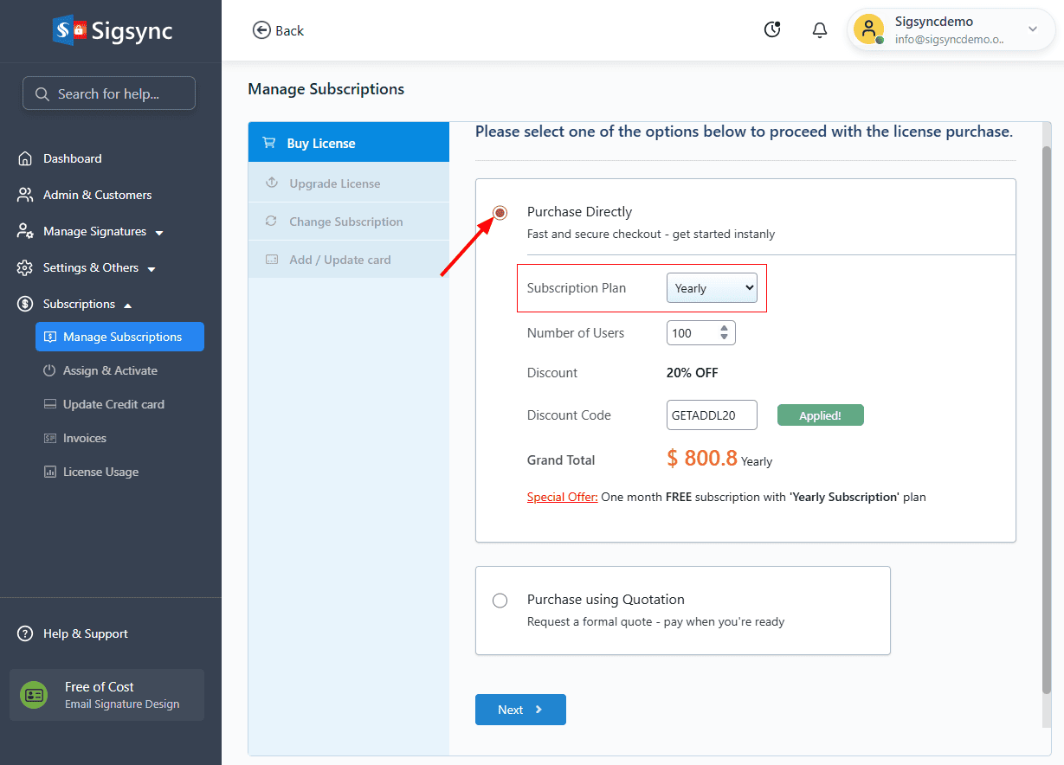Screen dimensions: 1064x765
Task: Expand the Sigsyncdemo account menu chevron
Action: click(x=1033, y=29)
